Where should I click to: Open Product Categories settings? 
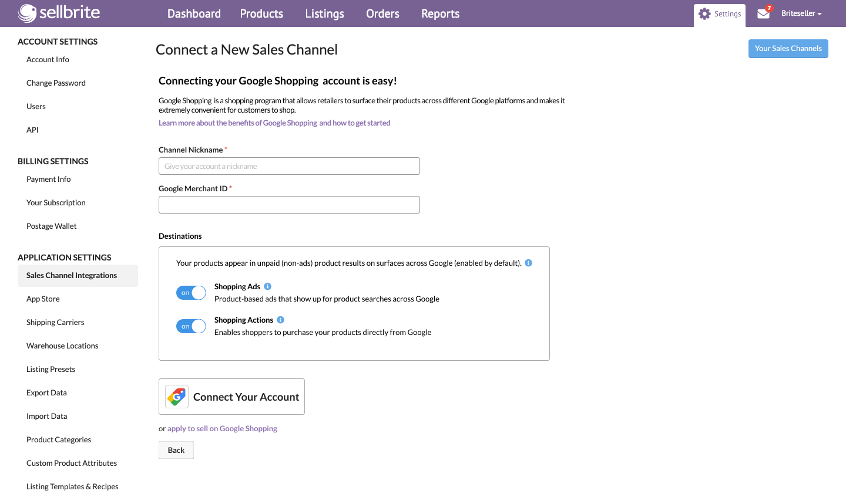point(59,439)
